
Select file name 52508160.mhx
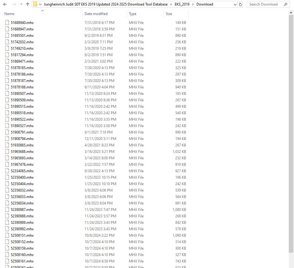point(22,255)
